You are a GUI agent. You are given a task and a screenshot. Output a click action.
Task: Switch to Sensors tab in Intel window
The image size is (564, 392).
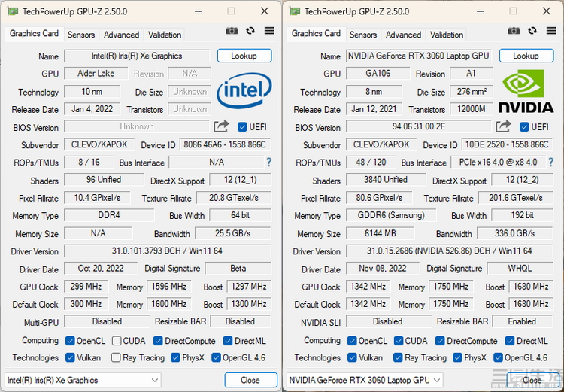(81, 35)
